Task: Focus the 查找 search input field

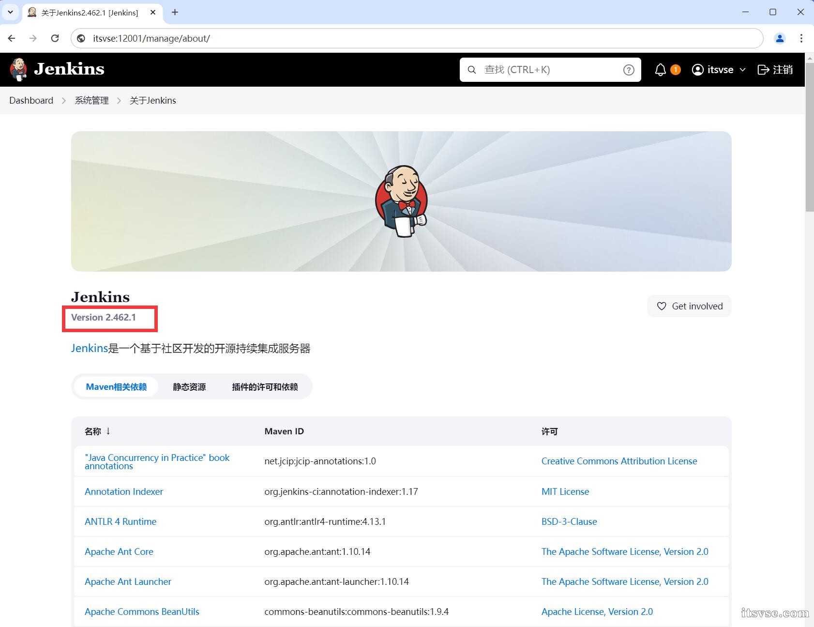Action: (550, 70)
